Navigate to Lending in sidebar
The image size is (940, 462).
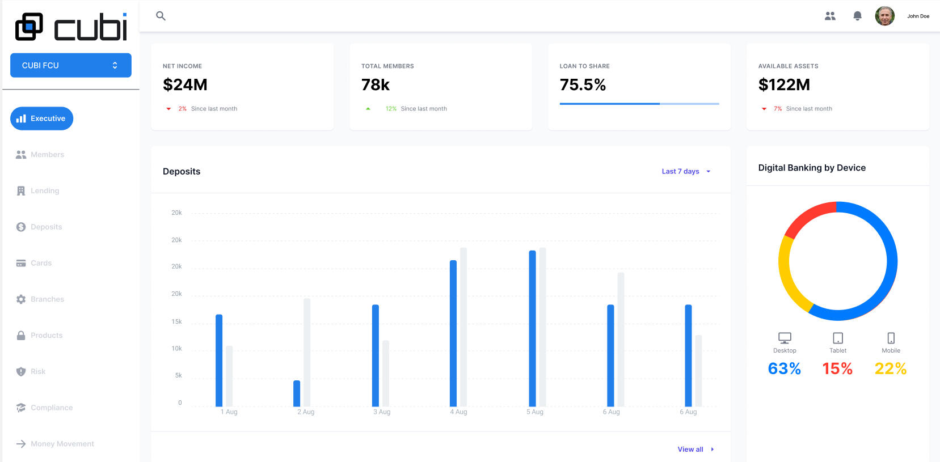click(45, 191)
